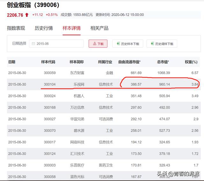This screenshot has height=181, width=204.
Task: Click the 历史调样下载 button
Action: coord(162,44)
